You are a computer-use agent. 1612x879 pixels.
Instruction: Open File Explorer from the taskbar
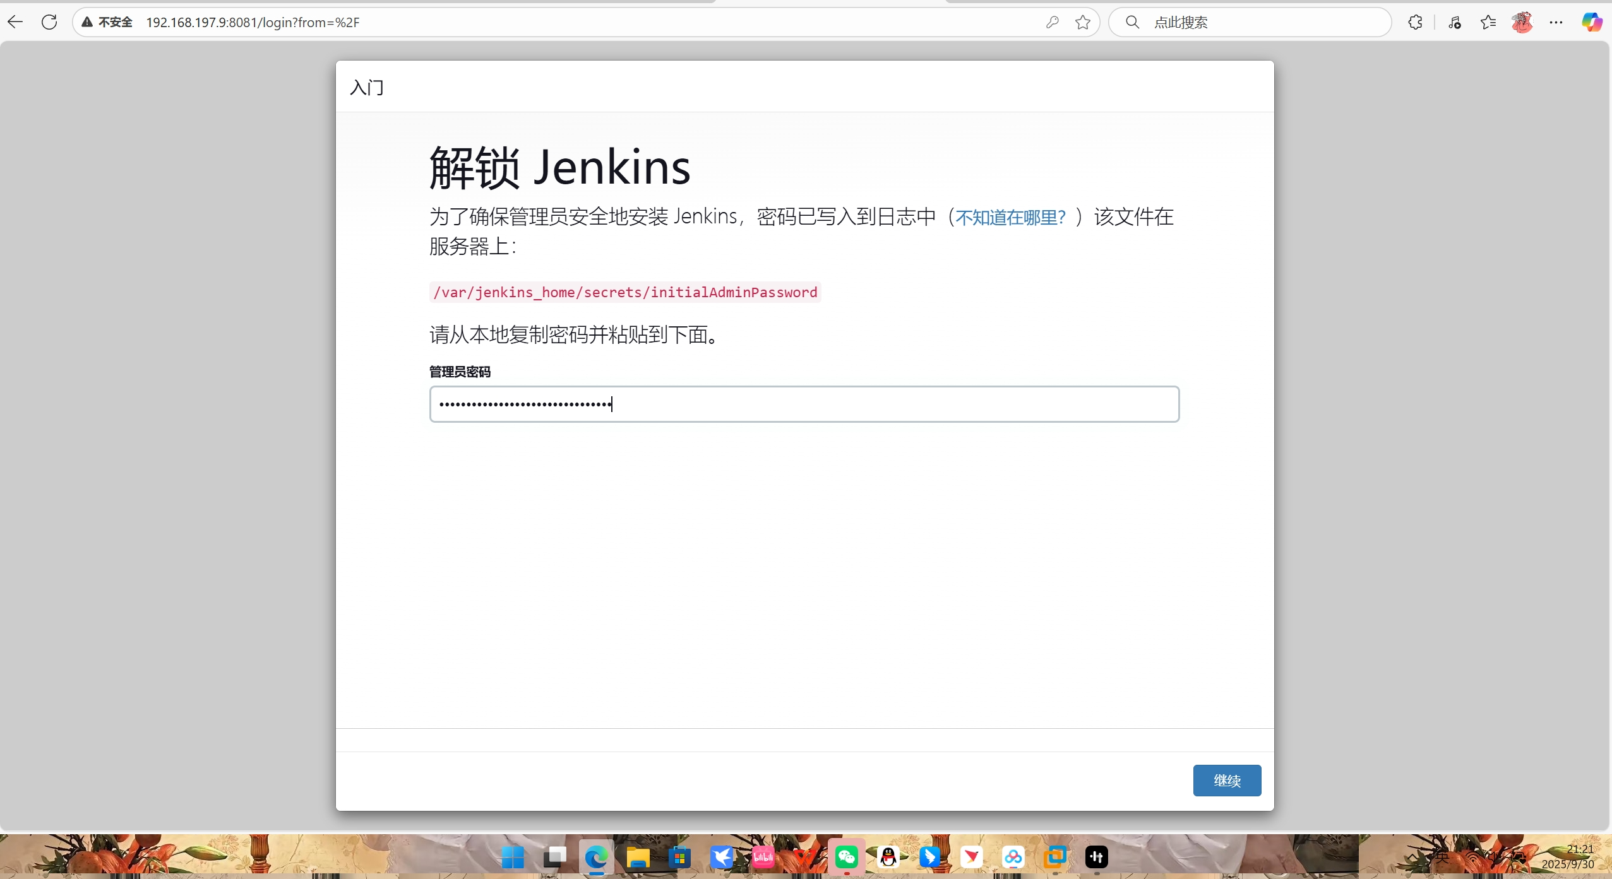pyautogui.click(x=638, y=857)
